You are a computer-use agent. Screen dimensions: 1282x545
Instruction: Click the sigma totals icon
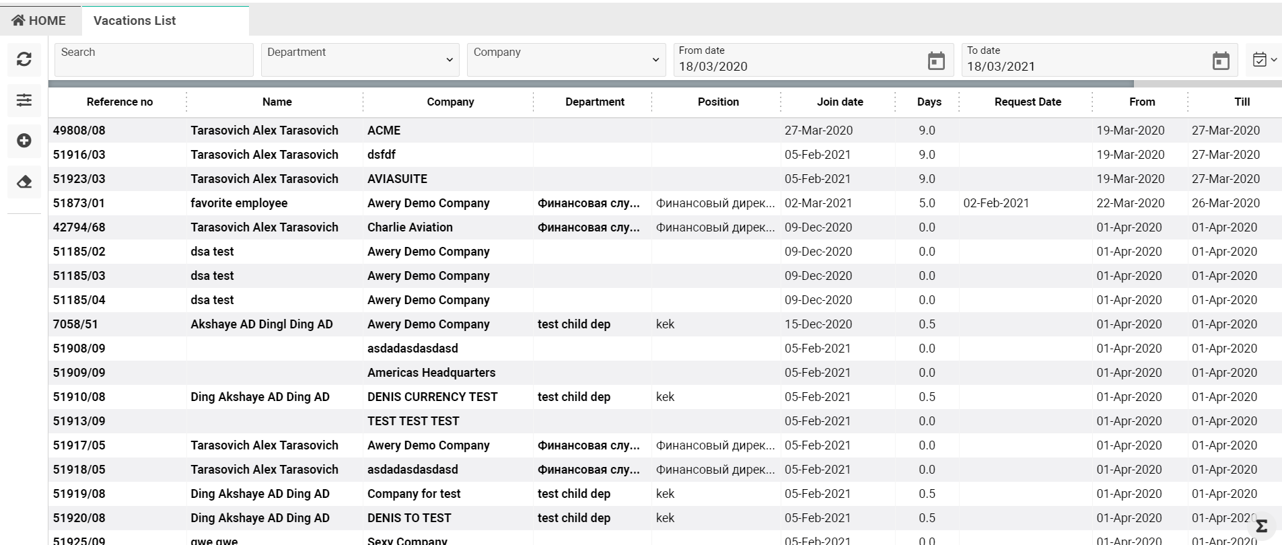click(1261, 526)
